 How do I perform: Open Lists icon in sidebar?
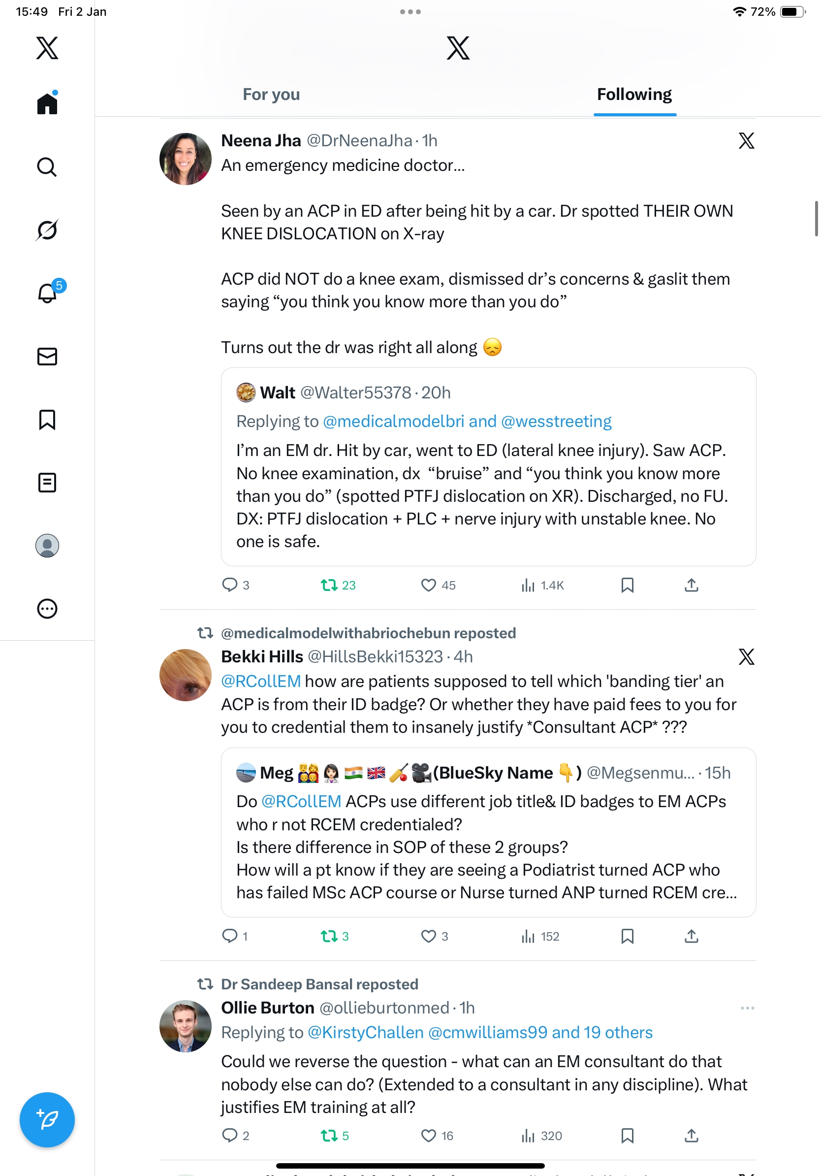(x=47, y=483)
